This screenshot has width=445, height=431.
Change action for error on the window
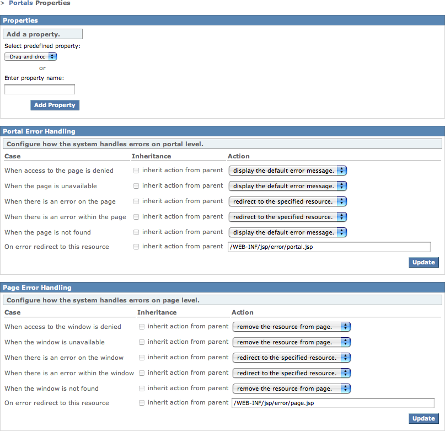coord(291,358)
